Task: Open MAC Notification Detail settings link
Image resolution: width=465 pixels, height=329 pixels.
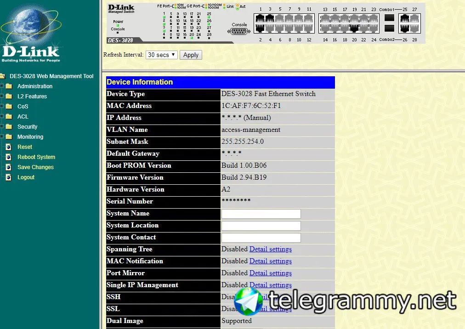Action: (271, 261)
